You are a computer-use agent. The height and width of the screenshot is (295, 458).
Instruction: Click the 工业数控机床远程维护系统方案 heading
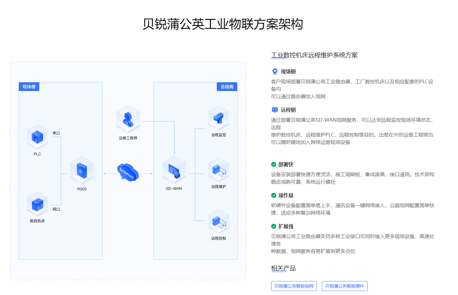[315, 55]
